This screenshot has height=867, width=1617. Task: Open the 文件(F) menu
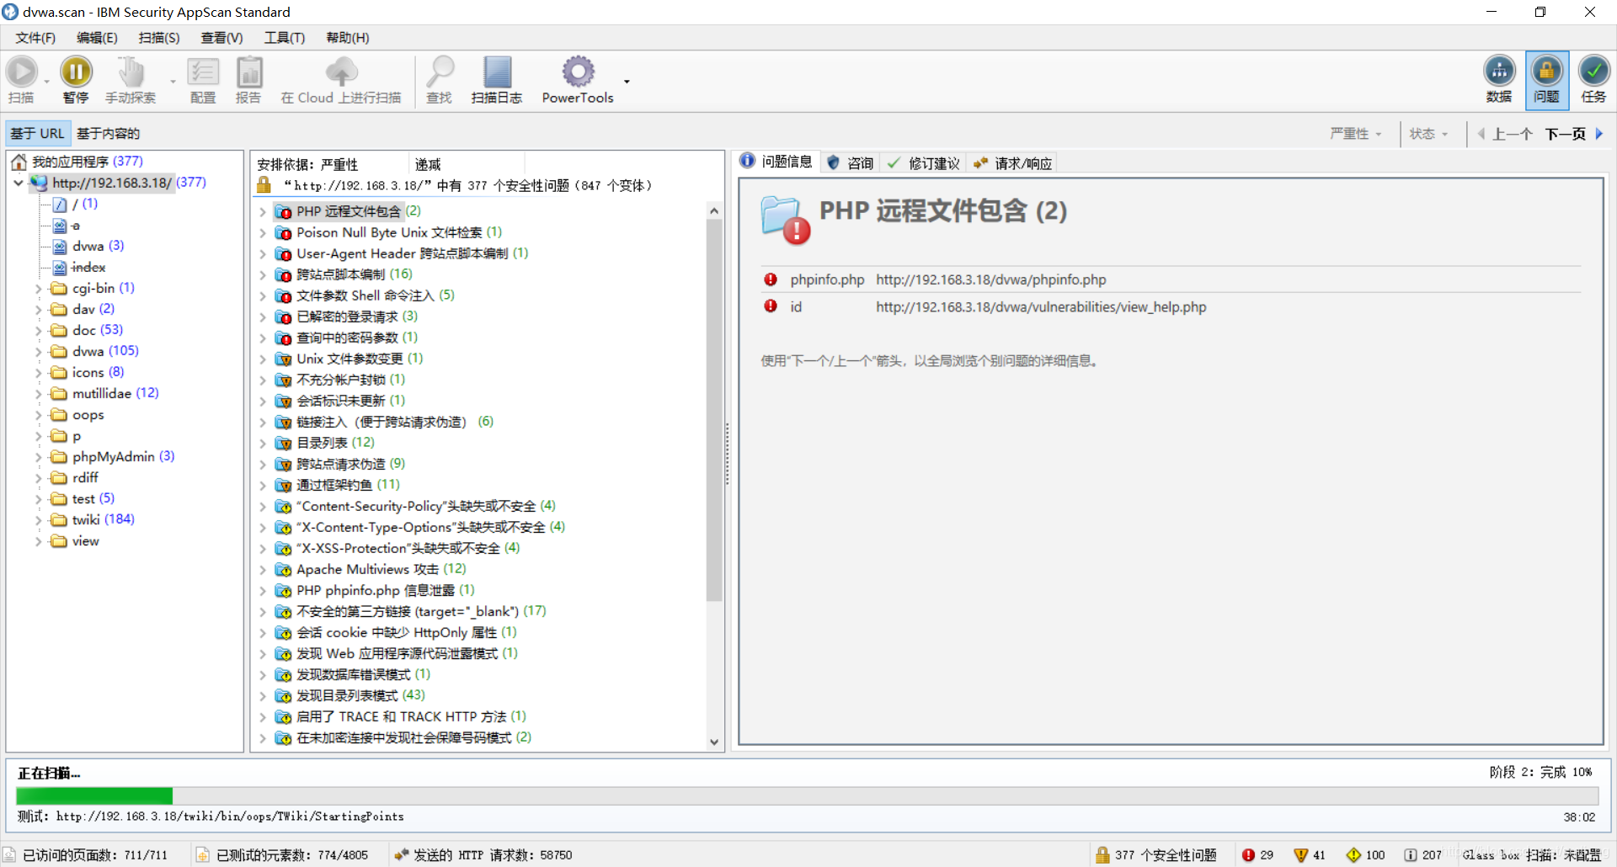click(x=35, y=38)
